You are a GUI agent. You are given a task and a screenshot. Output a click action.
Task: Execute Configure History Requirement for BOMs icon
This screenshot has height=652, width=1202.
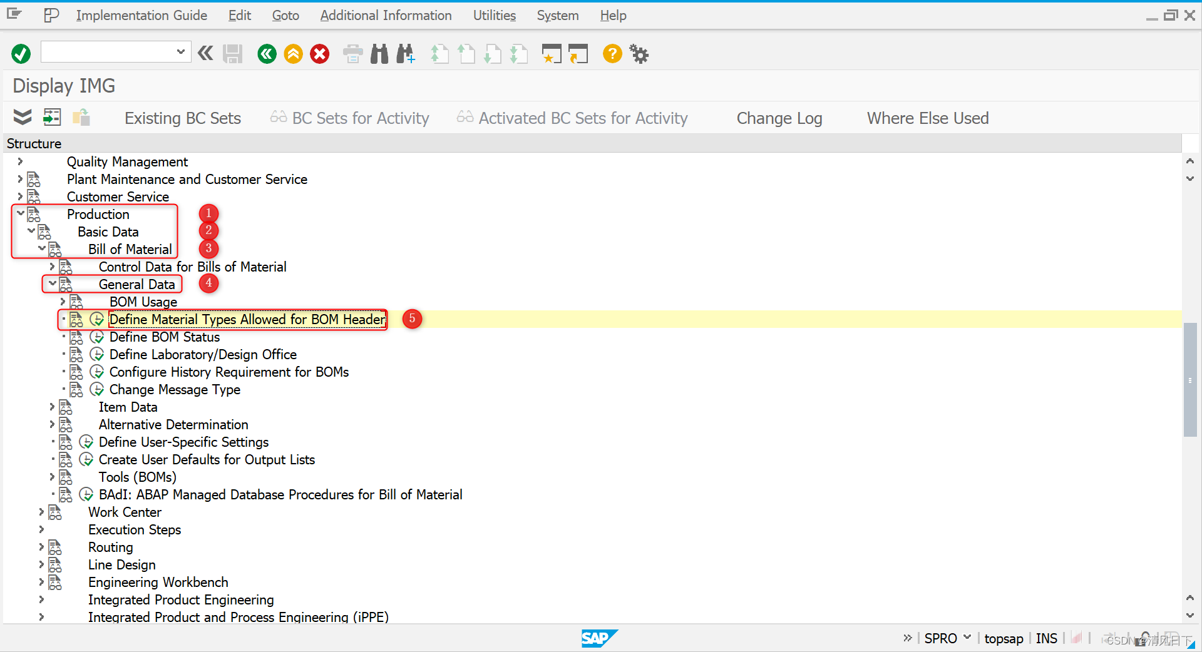point(97,372)
